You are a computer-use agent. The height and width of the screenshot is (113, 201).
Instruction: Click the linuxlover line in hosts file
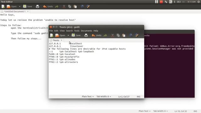tap(66, 46)
